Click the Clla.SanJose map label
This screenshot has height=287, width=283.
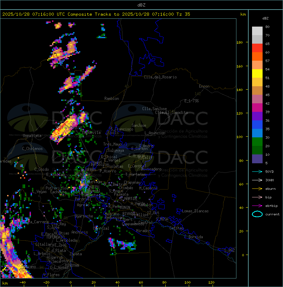tap(154, 109)
